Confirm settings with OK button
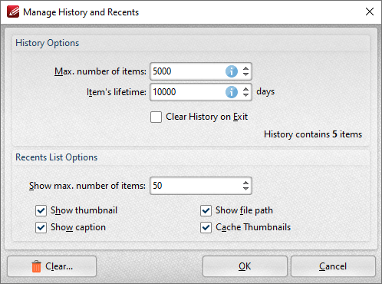The width and height of the screenshot is (382, 284). pos(245,266)
